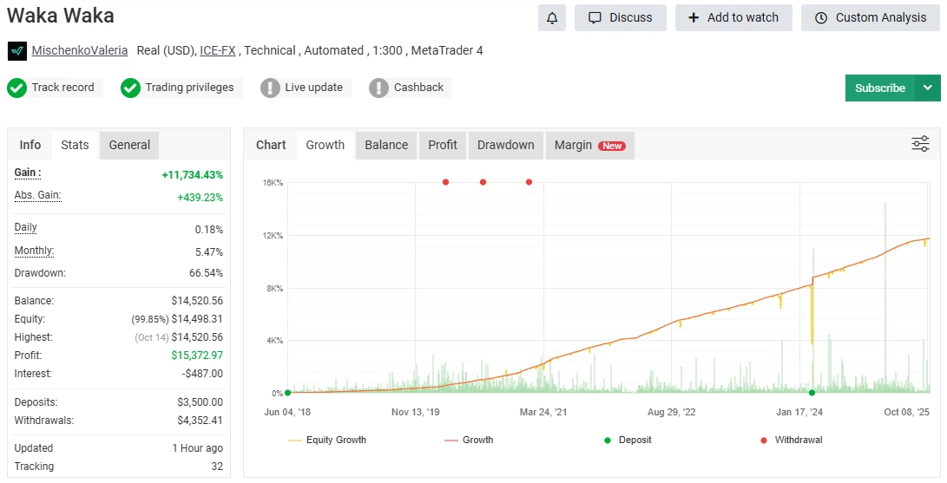This screenshot has width=947, height=483.
Task: Click the Trading privileges checkmark icon
Action: tap(130, 88)
